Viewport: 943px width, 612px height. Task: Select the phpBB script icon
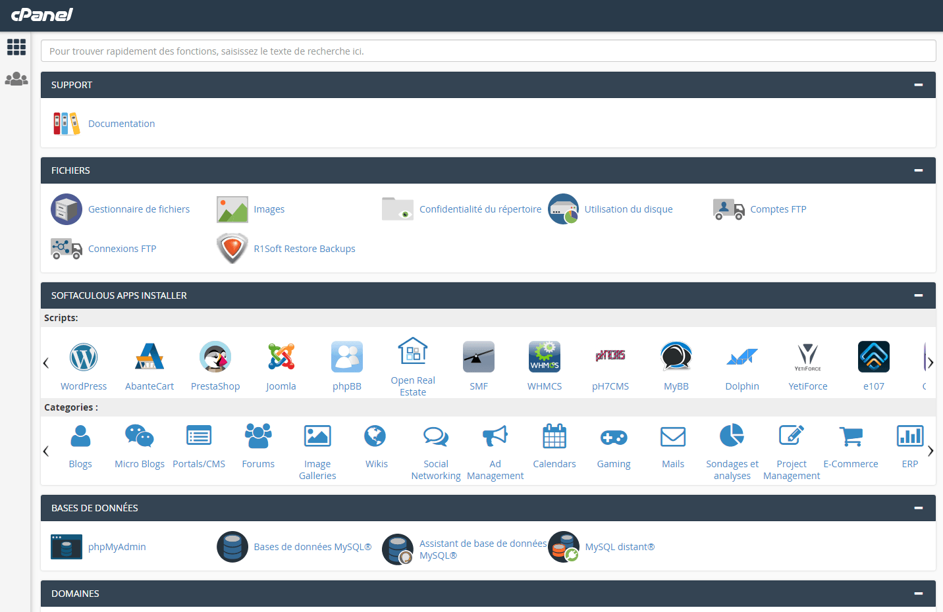point(347,357)
